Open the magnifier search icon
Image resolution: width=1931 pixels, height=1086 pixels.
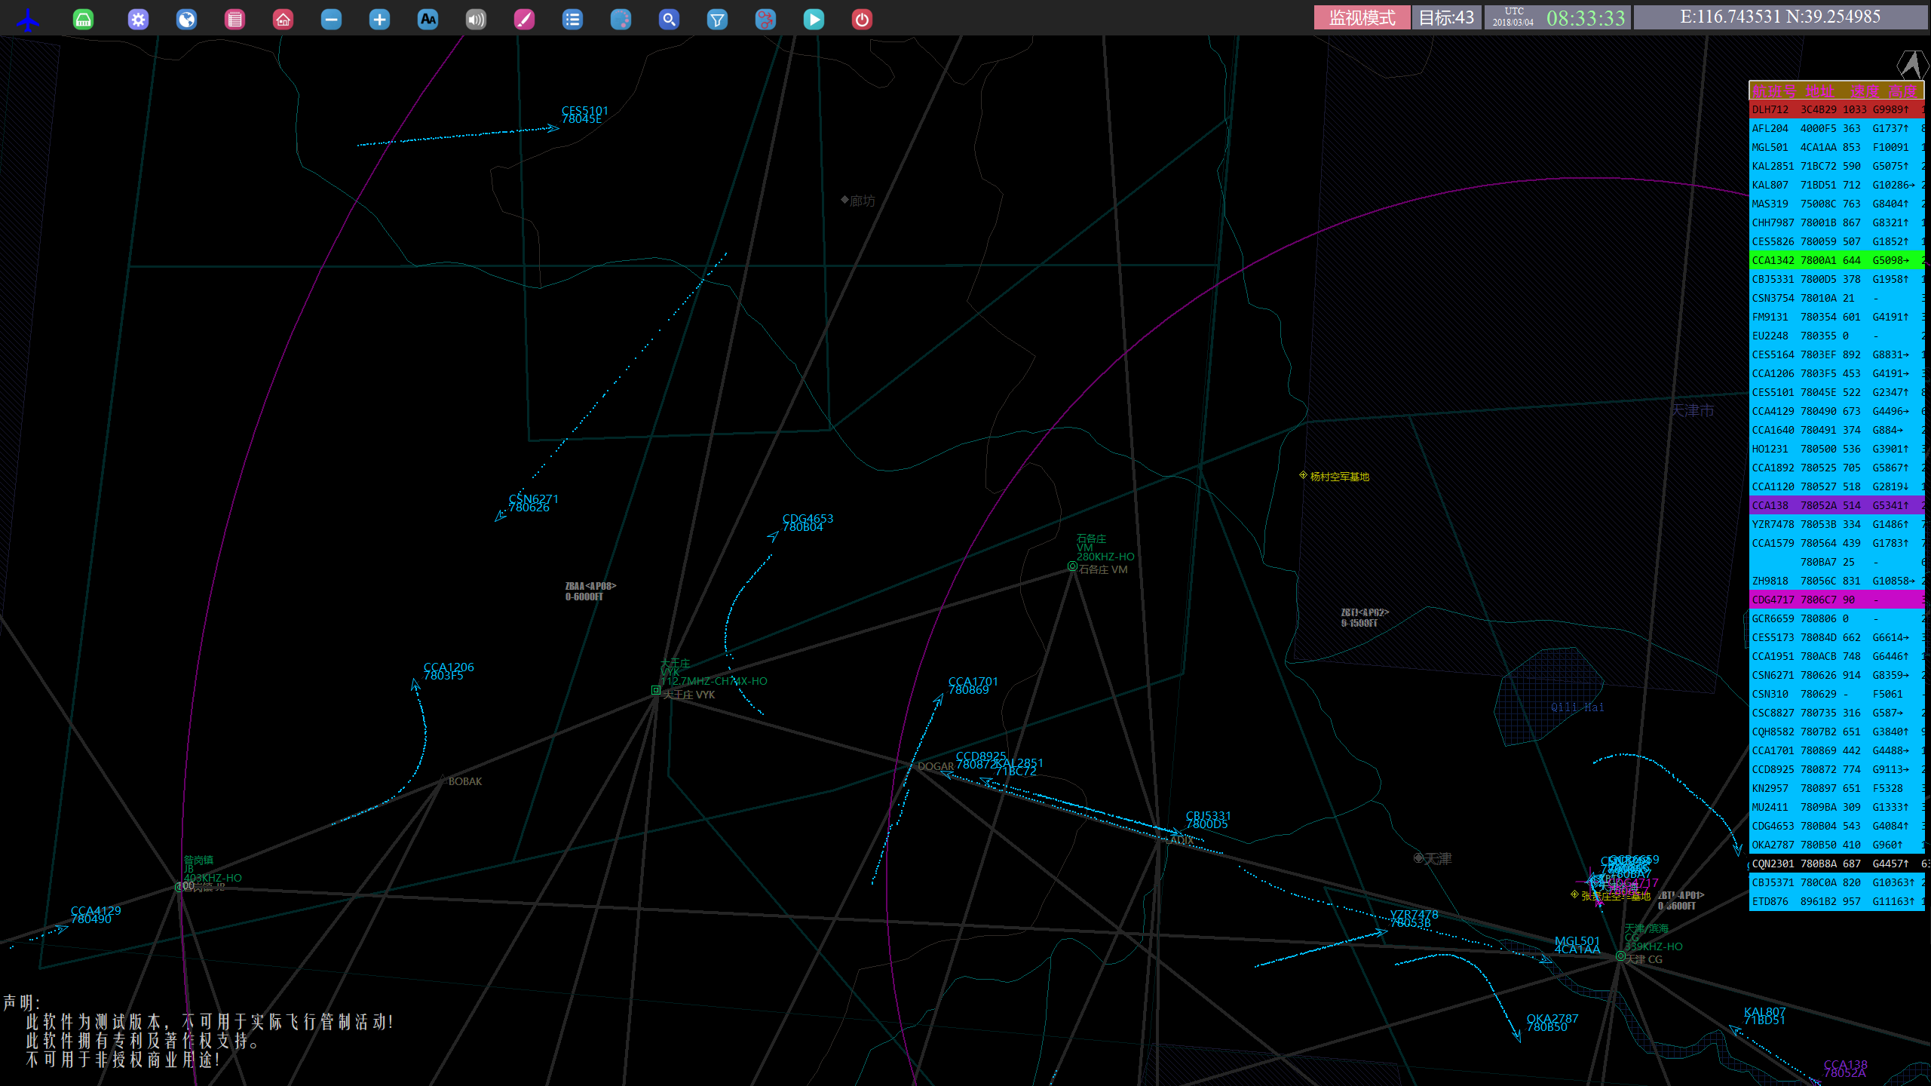point(669,19)
